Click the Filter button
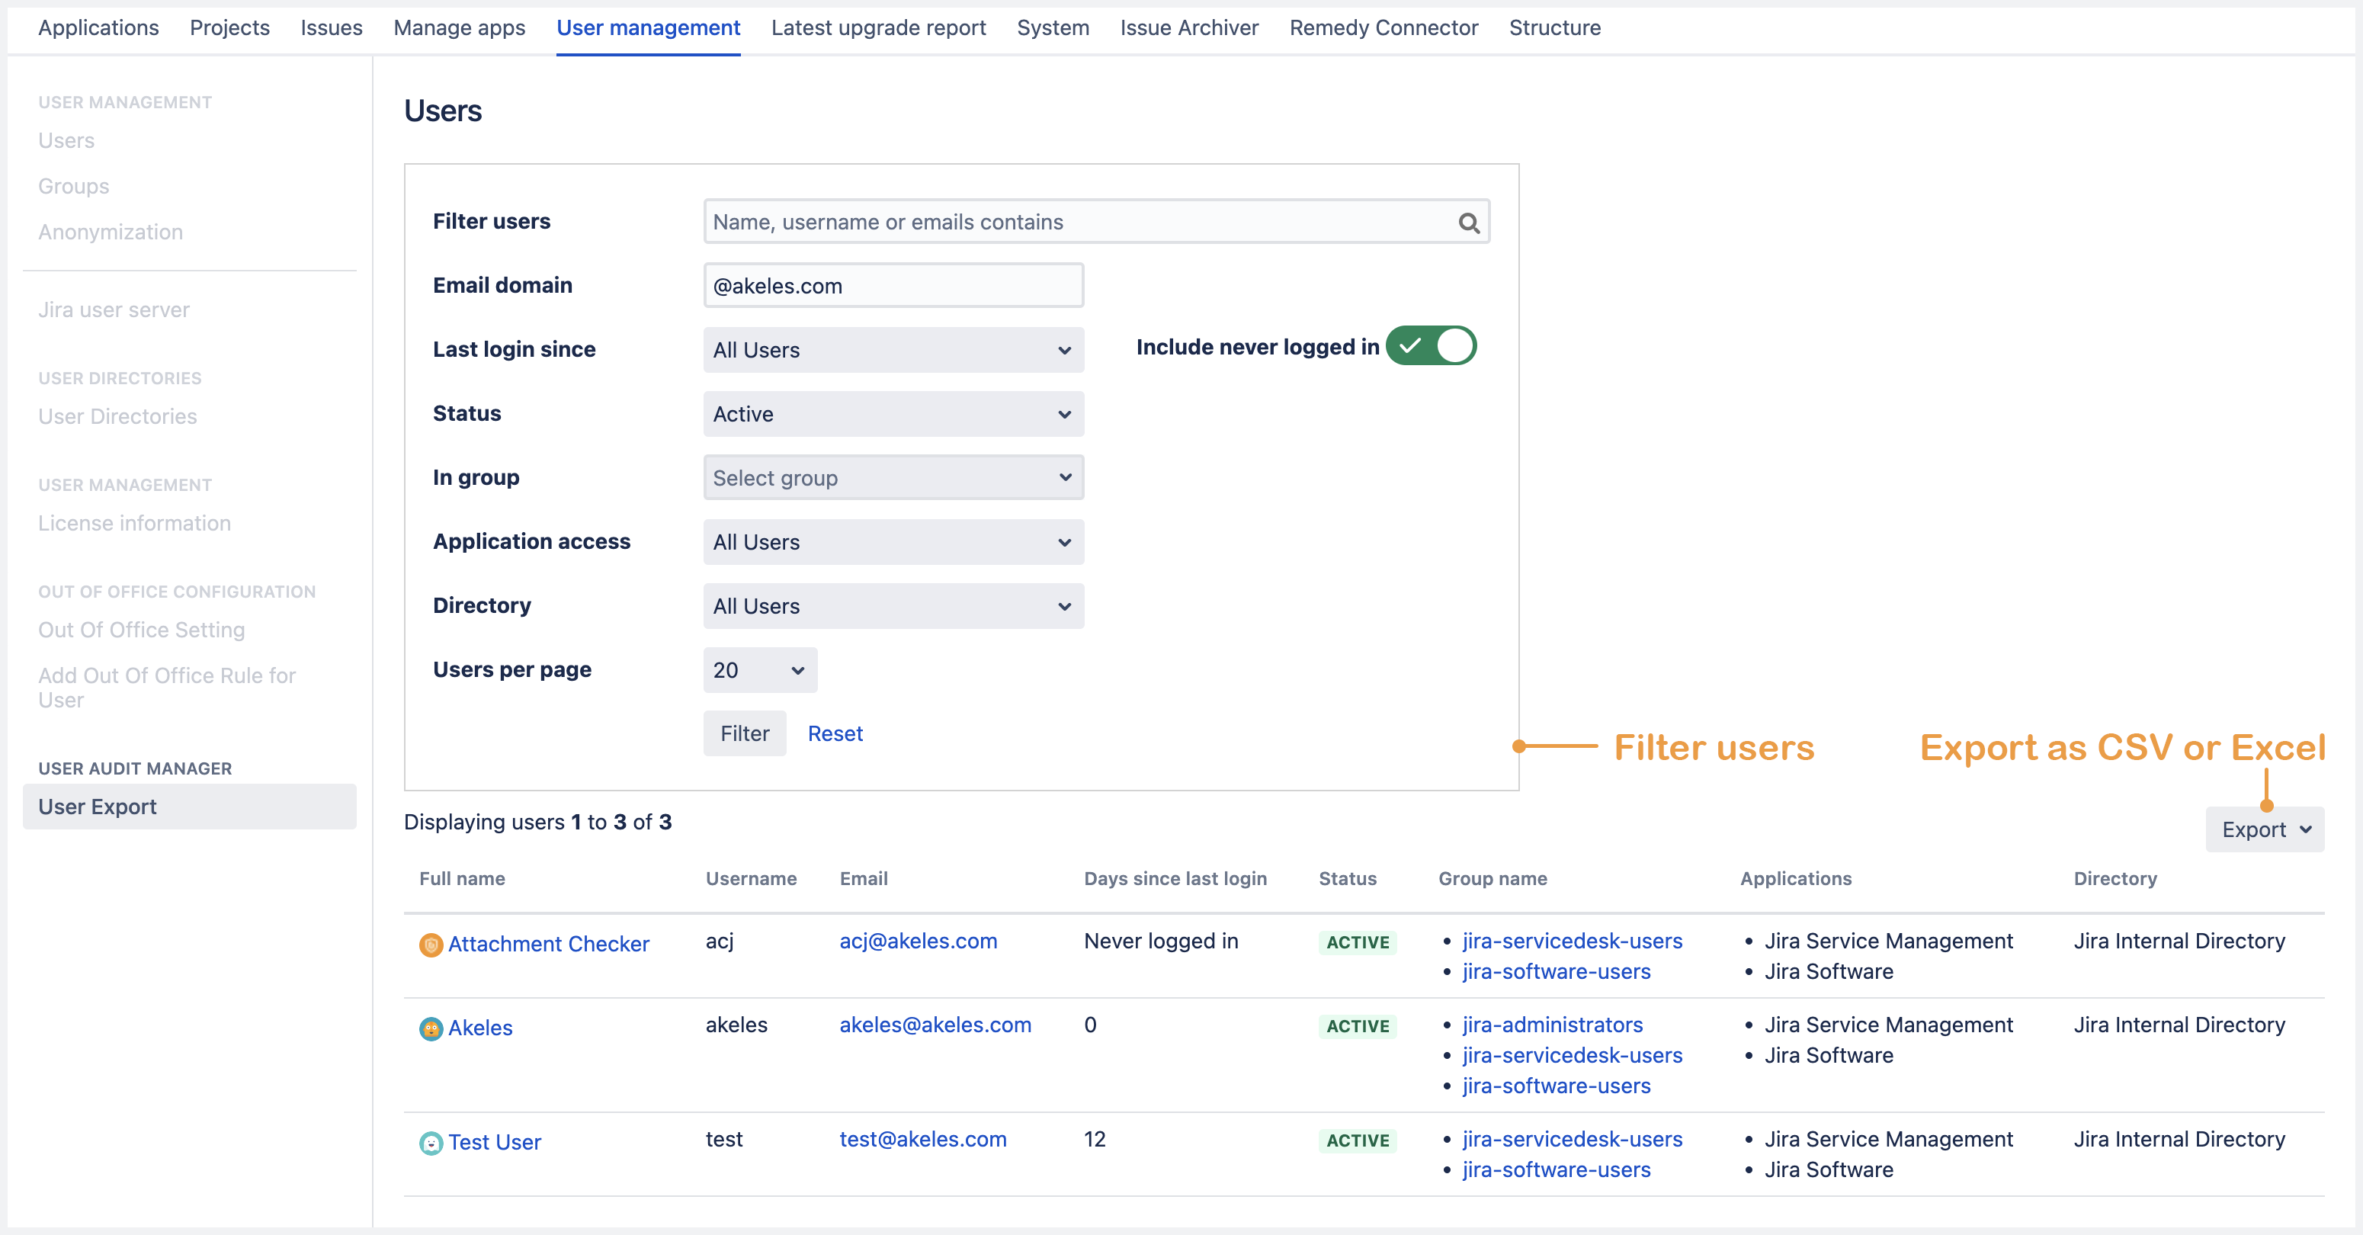The width and height of the screenshot is (2363, 1235). click(744, 733)
